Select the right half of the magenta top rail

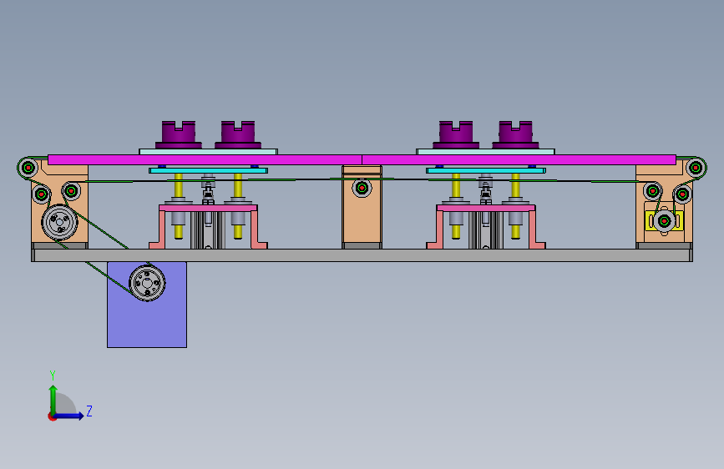(x=519, y=159)
